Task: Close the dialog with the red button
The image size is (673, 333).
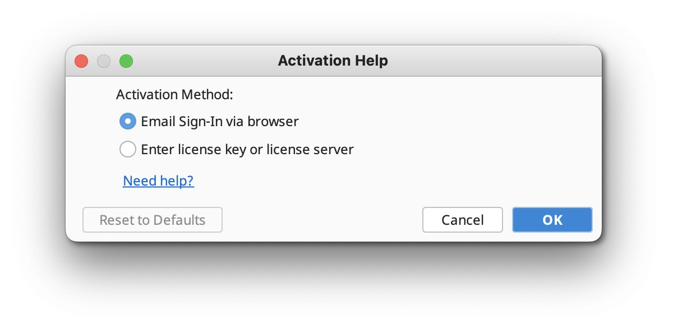Action: pyautogui.click(x=81, y=61)
